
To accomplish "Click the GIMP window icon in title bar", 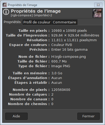I will click(x=5, y=5).
